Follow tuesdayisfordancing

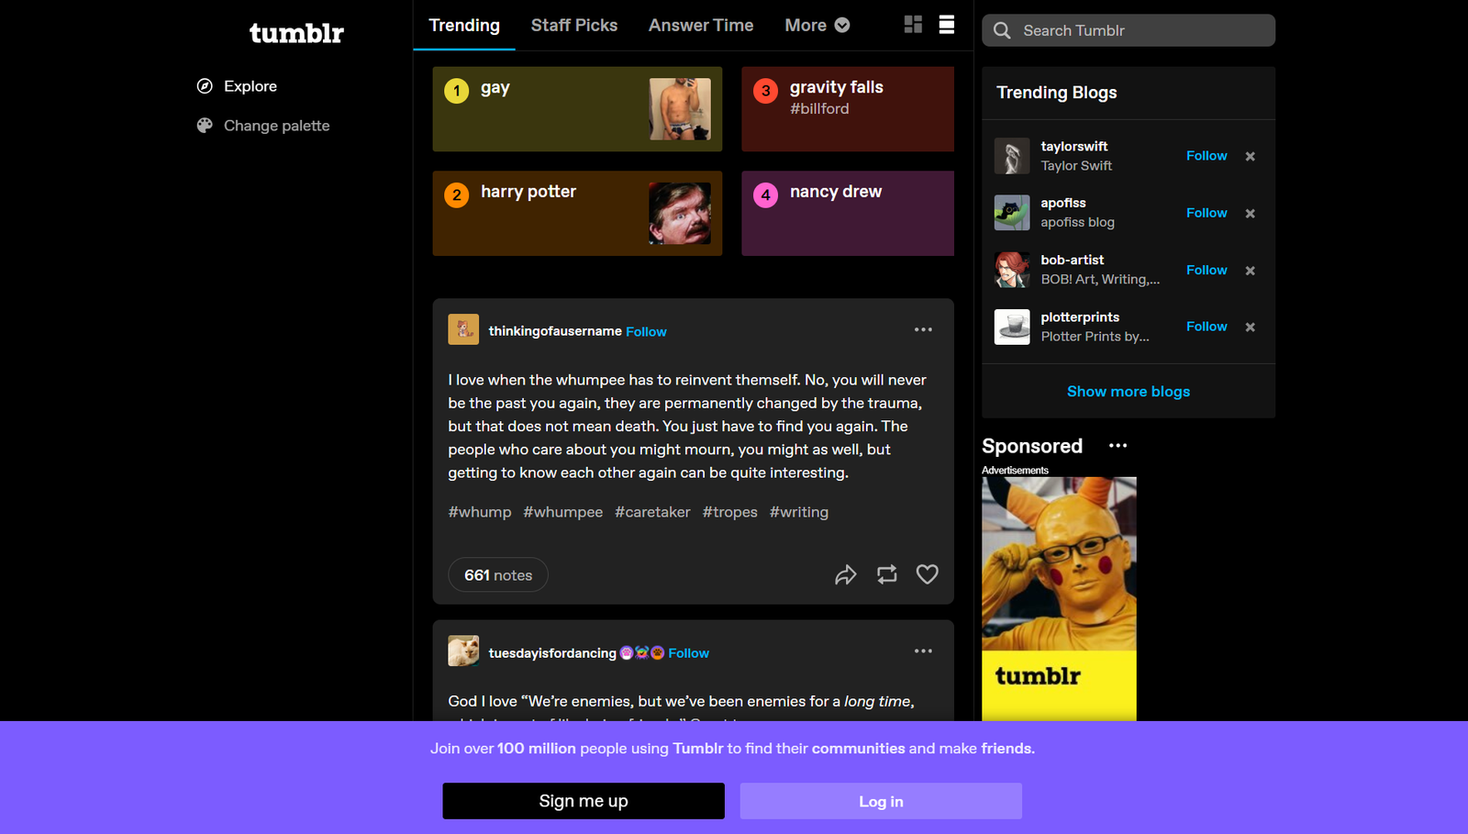(689, 653)
